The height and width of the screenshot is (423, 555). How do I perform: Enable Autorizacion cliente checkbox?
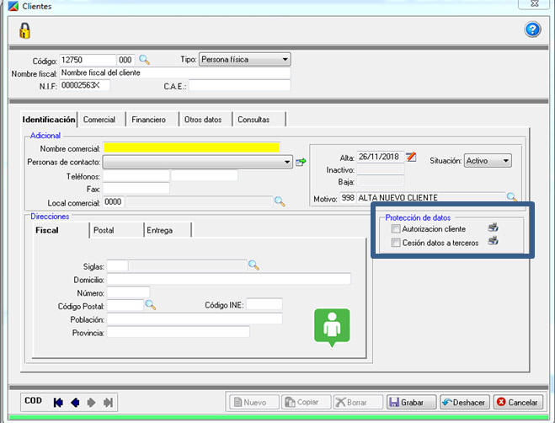(396, 229)
